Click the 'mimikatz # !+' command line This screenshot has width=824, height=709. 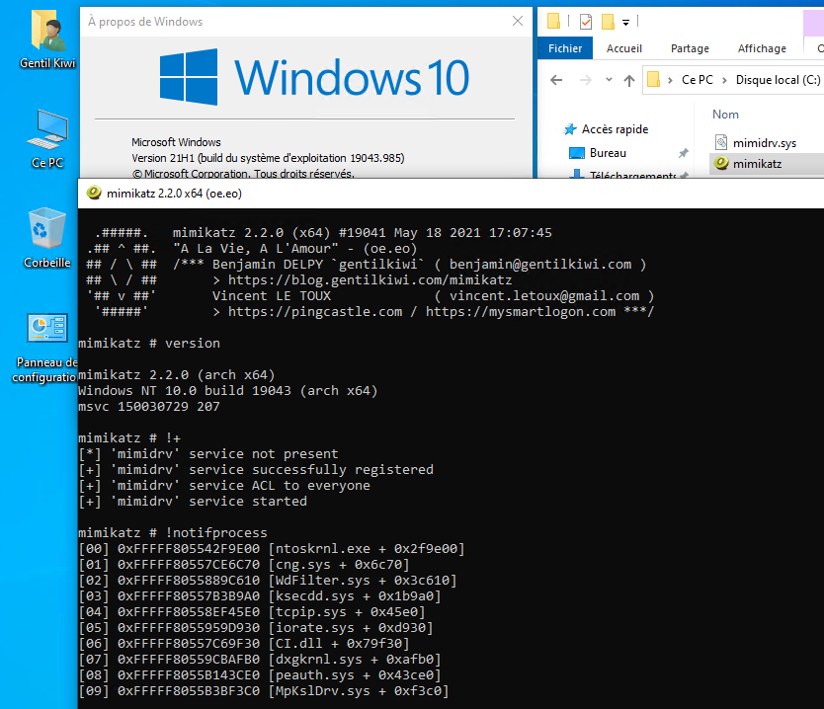[129, 437]
